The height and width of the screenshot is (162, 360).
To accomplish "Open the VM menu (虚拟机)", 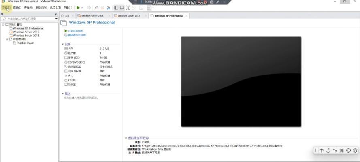I will point(41,8).
